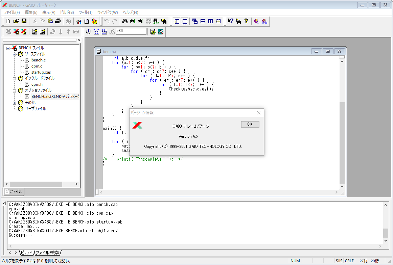The width and height of the screenshot is (393, 265).
Task: Open the ツール(T) menu
Action: click(x=86, y=12)
